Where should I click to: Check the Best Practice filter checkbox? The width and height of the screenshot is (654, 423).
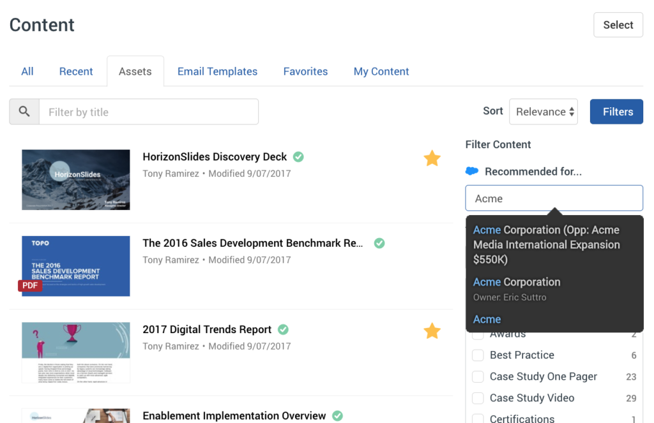(477, 355)
